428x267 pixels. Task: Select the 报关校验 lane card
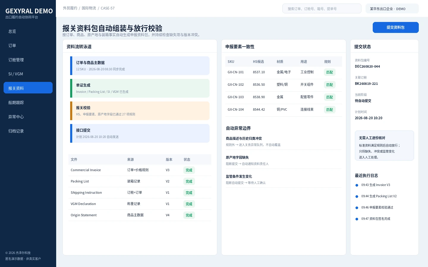point(140,111)
